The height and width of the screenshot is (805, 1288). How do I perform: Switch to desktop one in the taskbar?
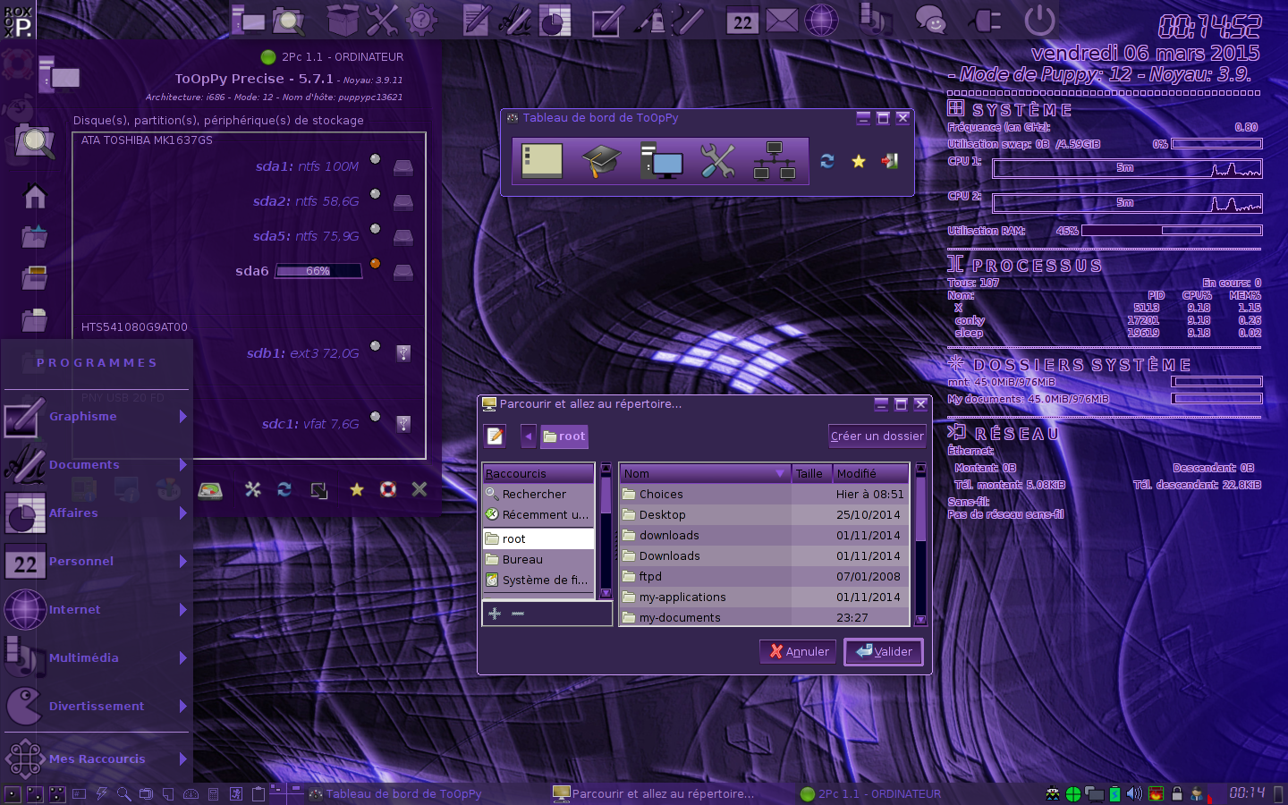[13, 793]
